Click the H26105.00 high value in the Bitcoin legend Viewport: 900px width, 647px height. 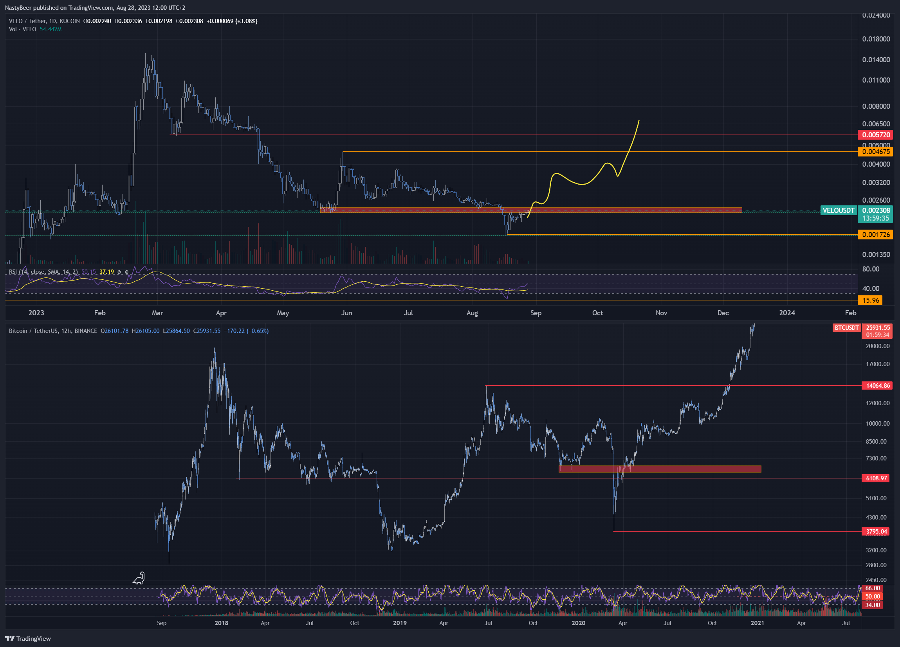coord(146,331)
